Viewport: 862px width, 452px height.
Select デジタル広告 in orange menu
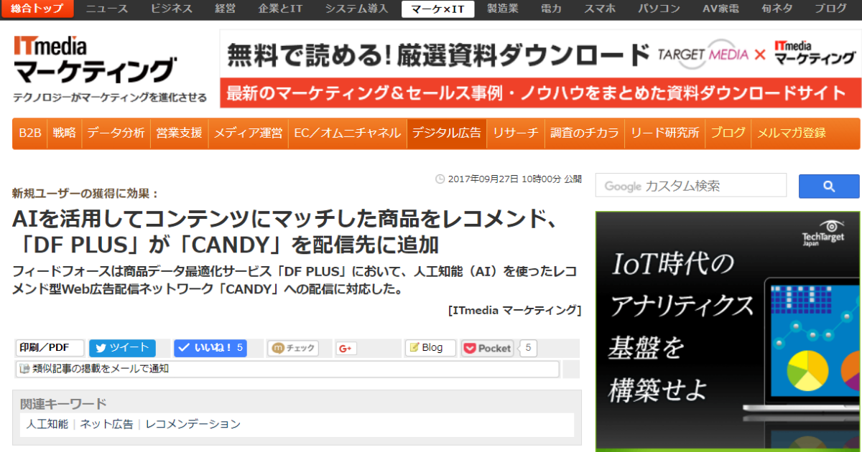pyautogui.click(x=447, y=133)
